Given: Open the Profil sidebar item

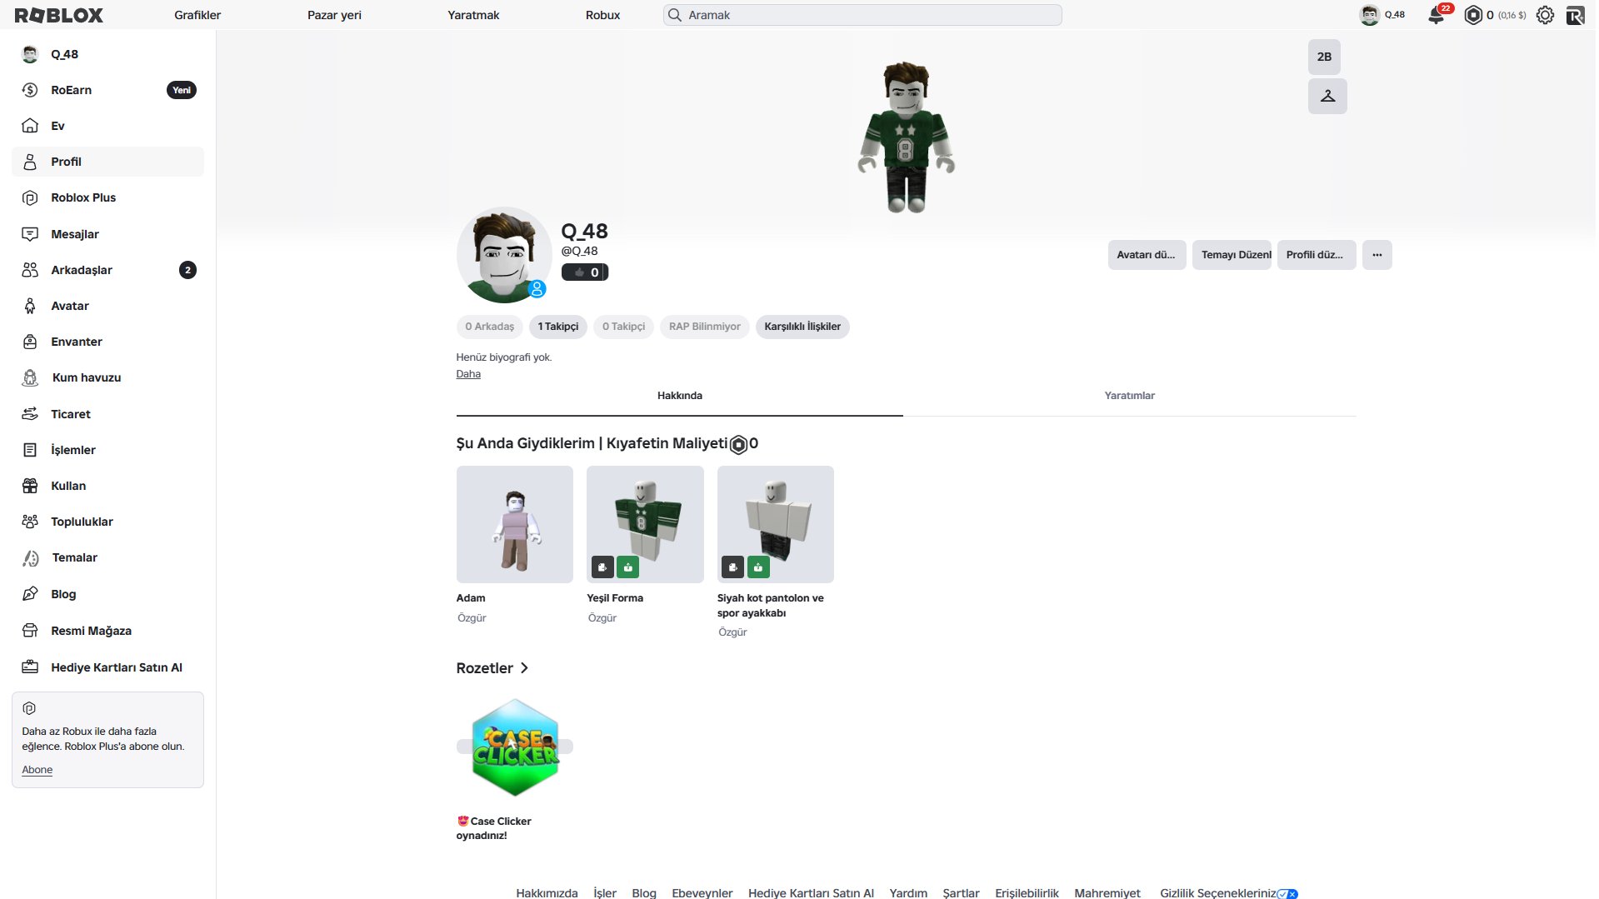Looking at the screenshot, I should coord(107,162).
